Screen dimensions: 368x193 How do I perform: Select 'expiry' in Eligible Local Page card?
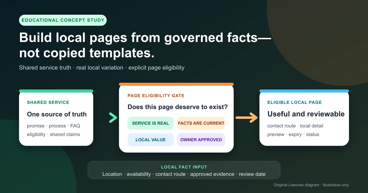click(x=295, y=134)
